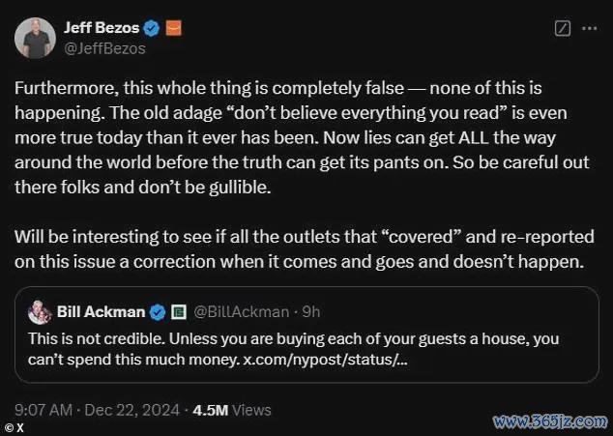Open the three-dot more options menu
Viewport: 613px width, 436px height.
(590, 28)
